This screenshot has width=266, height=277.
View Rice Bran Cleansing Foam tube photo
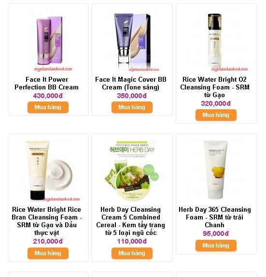point(48,171)
